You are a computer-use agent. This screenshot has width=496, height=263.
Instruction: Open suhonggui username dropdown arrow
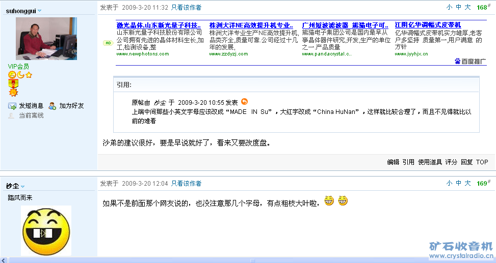[40, 11]
